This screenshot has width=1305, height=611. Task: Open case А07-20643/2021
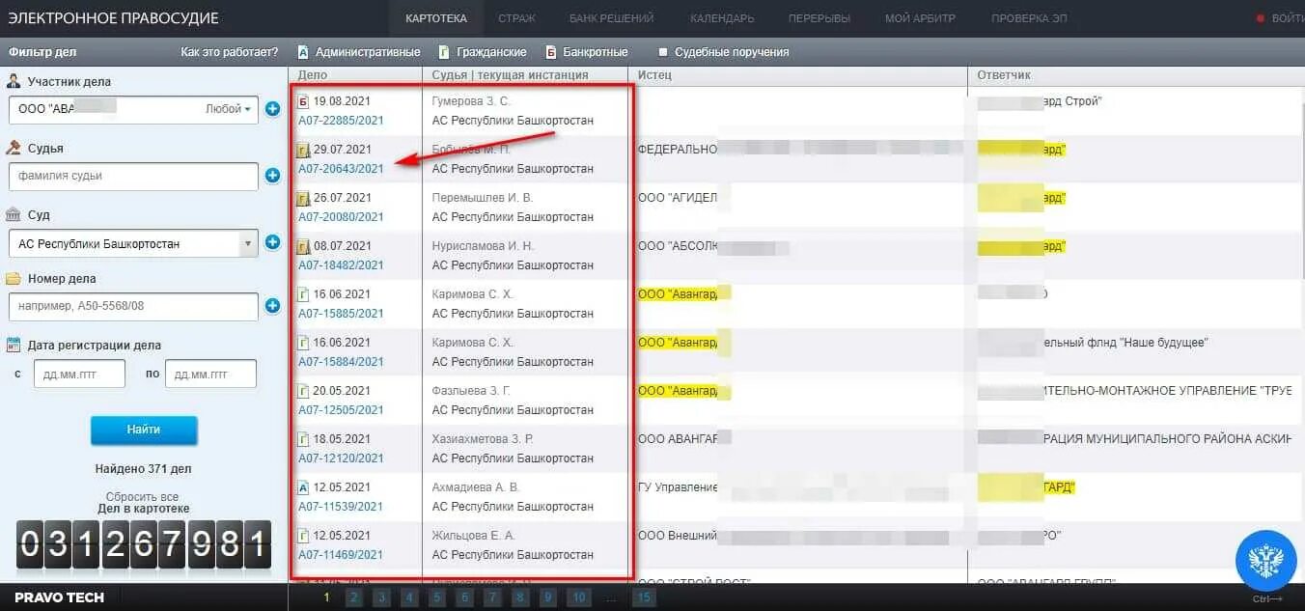pyautogui.click(x=341, y=169)
